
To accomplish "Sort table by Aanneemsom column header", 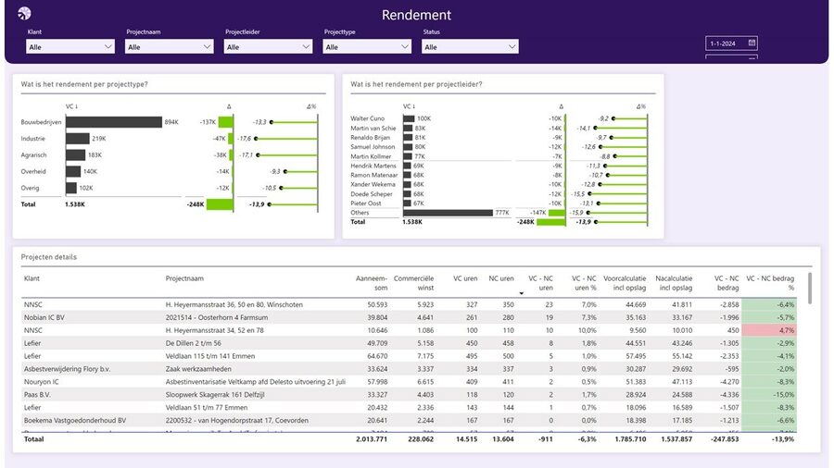I will (372, 281).
